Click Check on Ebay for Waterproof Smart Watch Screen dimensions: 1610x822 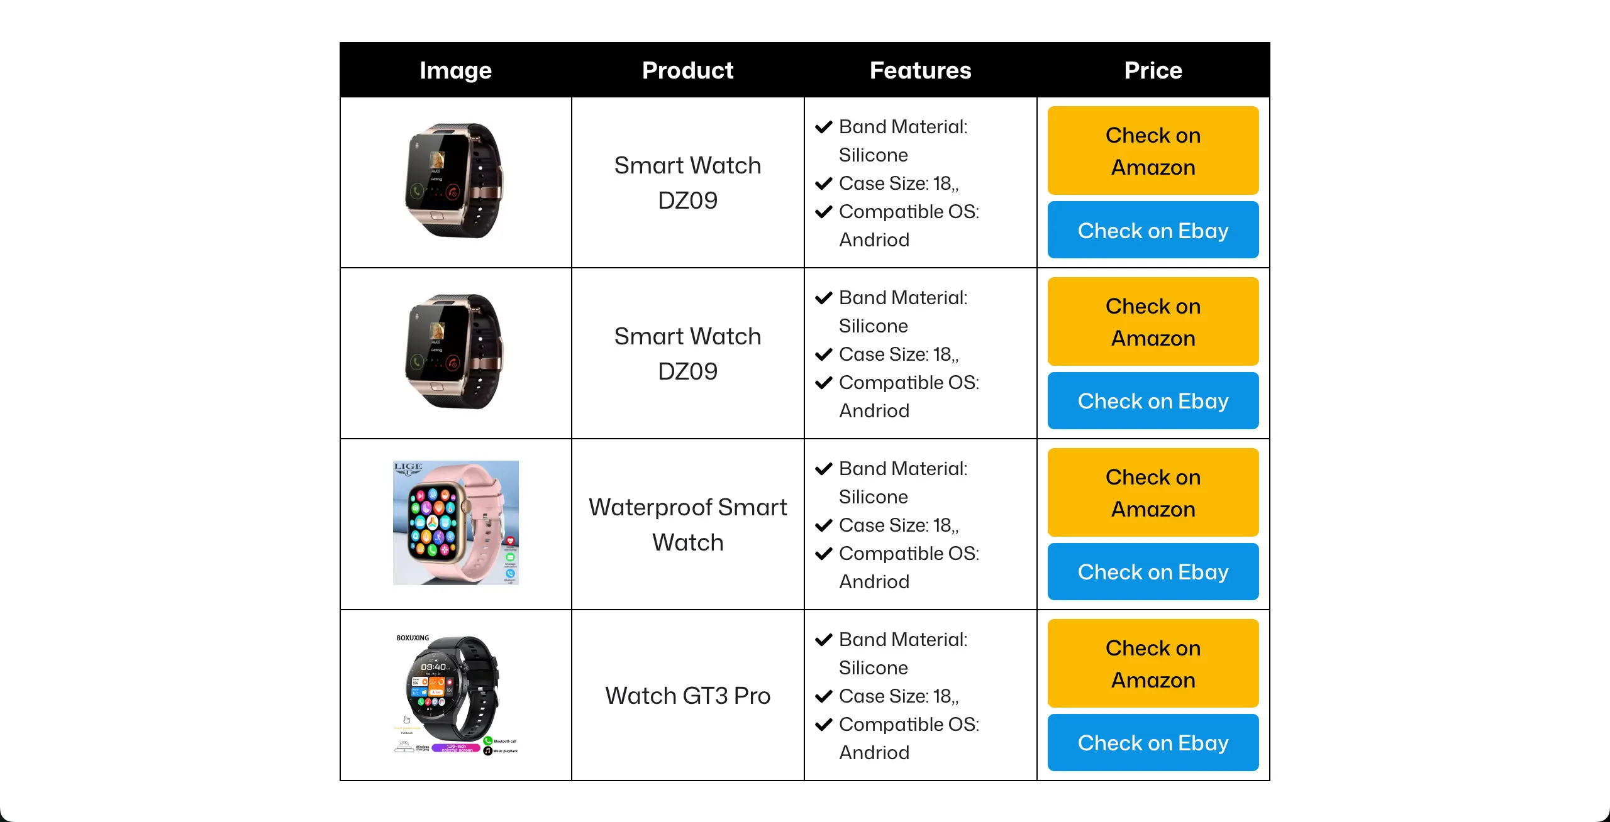tap(1153, 572)
